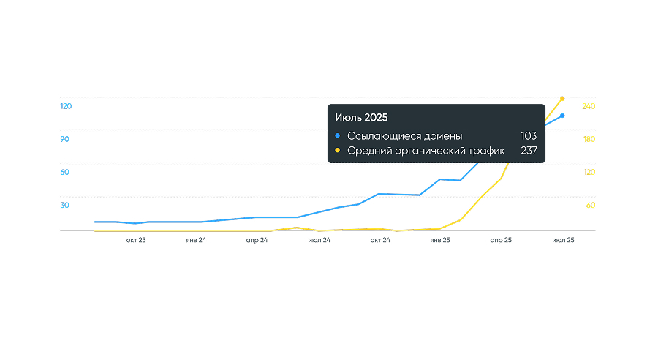
Task: Click the апр 24 axis label
Action: click(256, 240)
